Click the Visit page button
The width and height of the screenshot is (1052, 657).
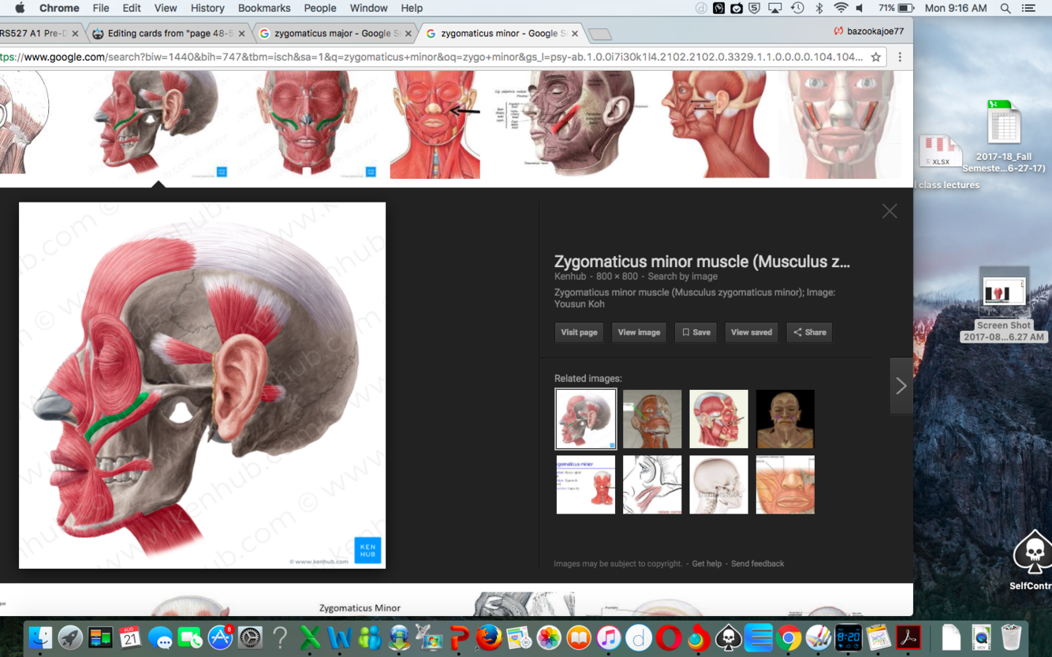579,332
